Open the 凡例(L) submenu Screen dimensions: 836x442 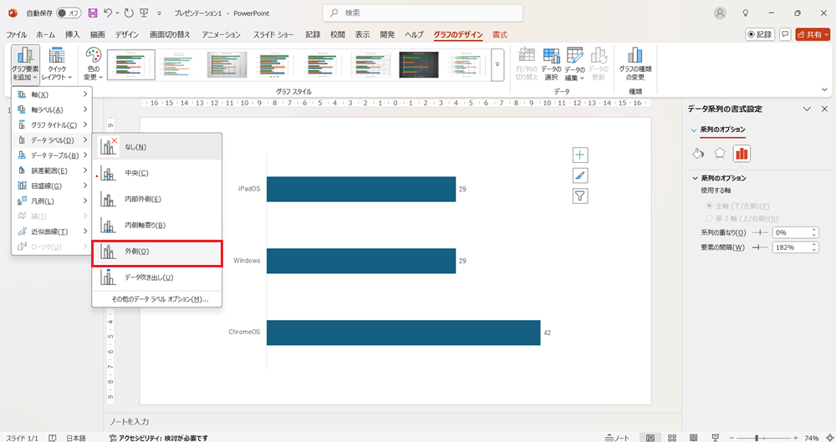point(52,201)
